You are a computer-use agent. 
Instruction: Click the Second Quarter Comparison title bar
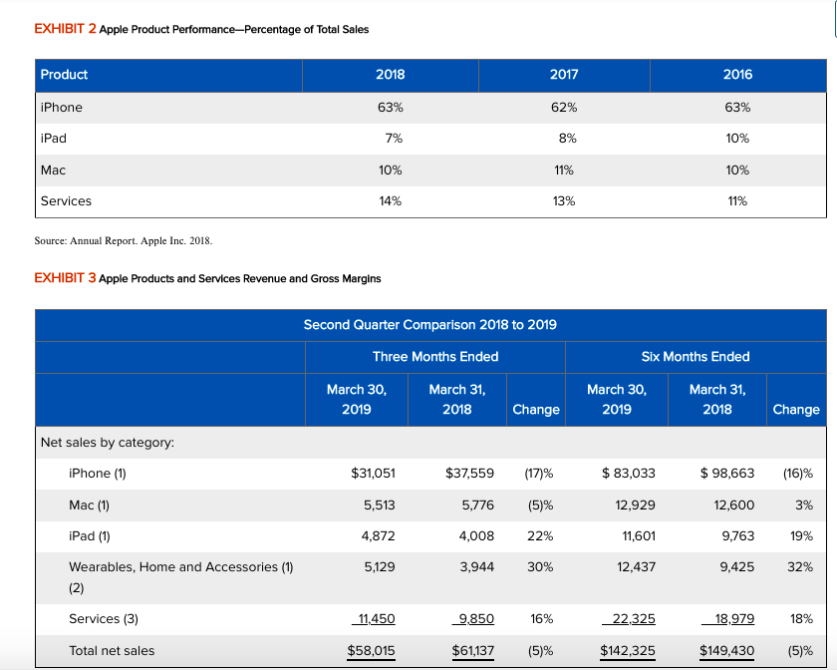click(x=430, y=324)
